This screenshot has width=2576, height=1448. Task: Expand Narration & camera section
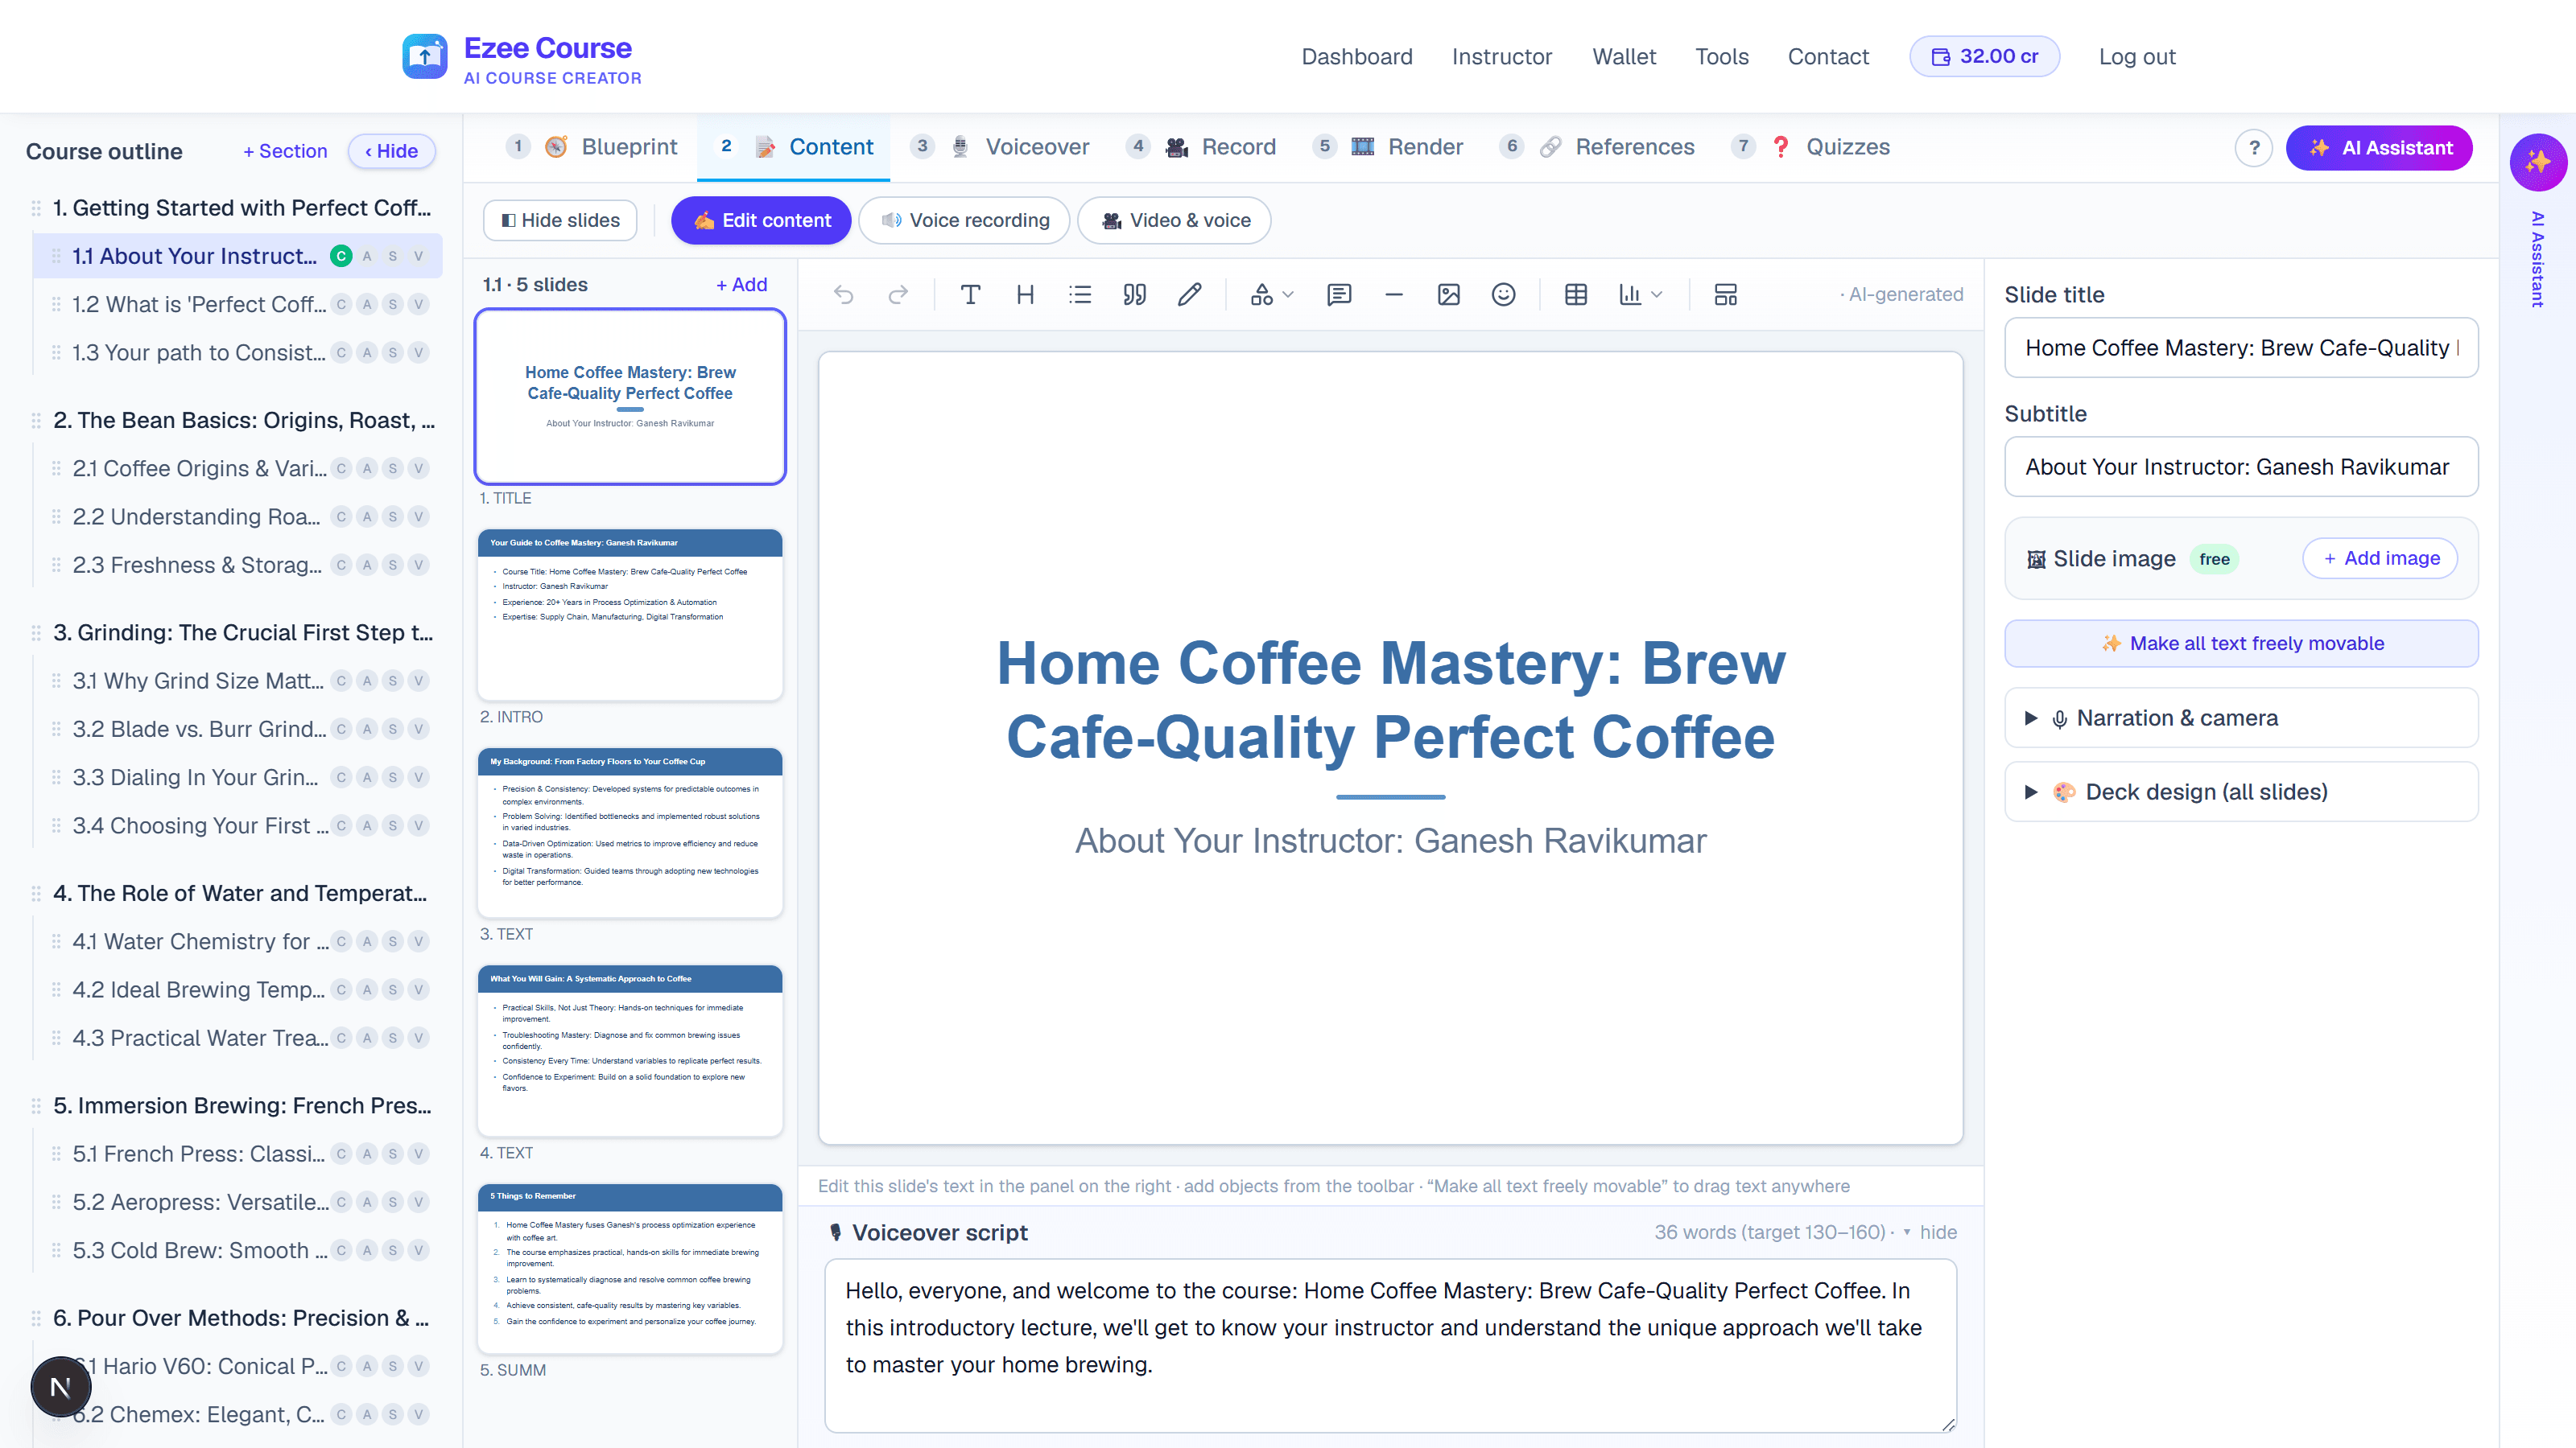click(2241, 718)
